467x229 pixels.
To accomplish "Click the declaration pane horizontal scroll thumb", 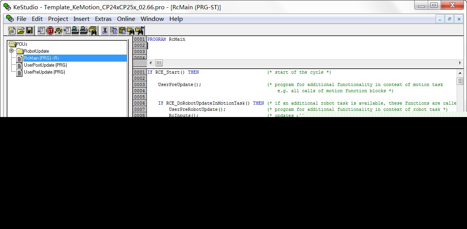I will pyautogui.click(x=159, y=63).
